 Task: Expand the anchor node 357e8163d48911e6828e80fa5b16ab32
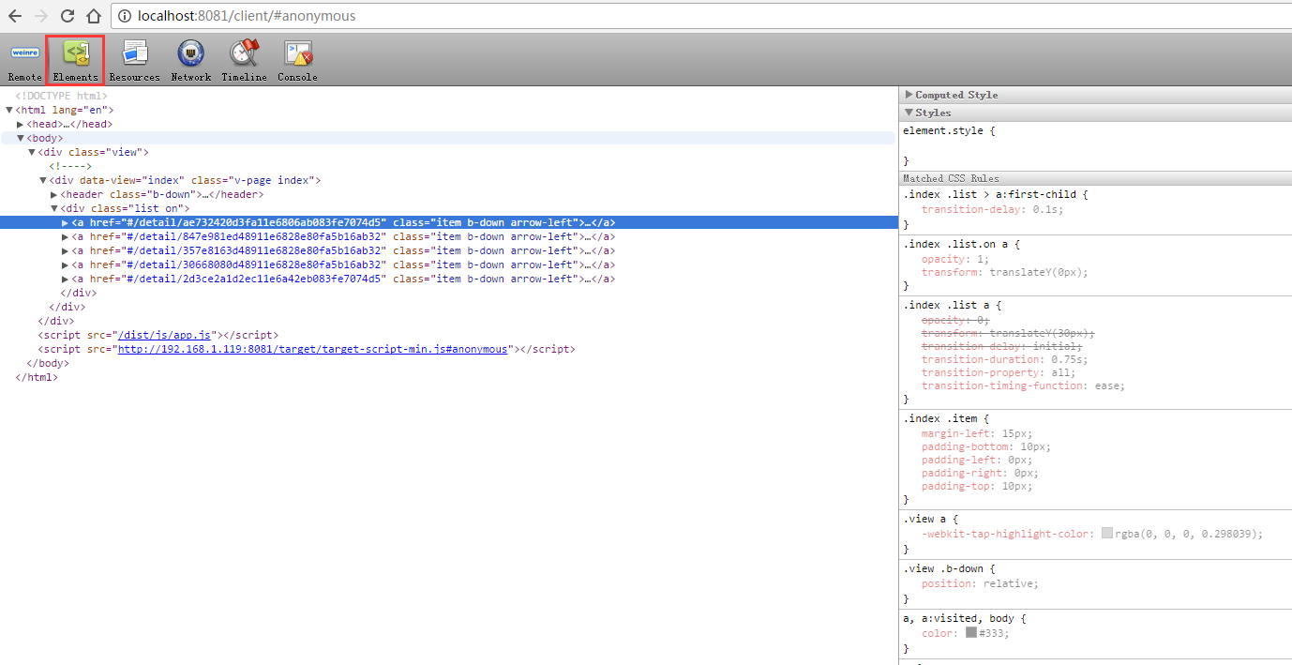[x=66, y=250]
